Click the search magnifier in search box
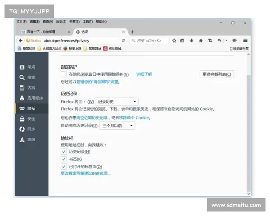The height and width of the screenshot is (216, 270). [x=133, y=40]
